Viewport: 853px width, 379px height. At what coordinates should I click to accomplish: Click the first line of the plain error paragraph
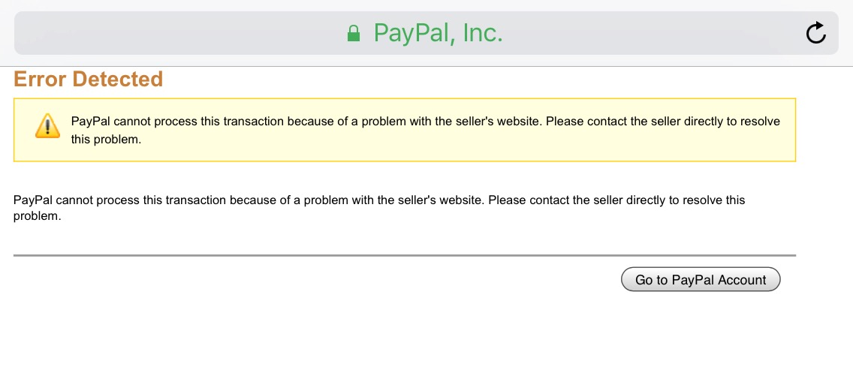coord(379,200)
